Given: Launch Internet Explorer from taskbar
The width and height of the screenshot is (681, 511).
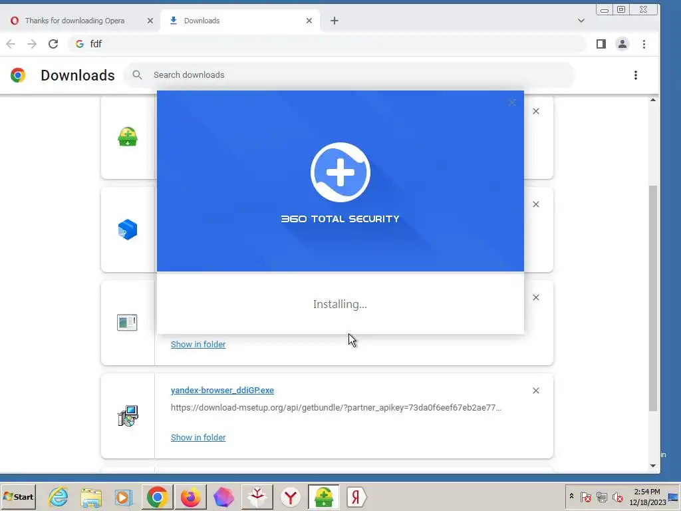Looking at the screenshot, I should click(x=59, y=496).
